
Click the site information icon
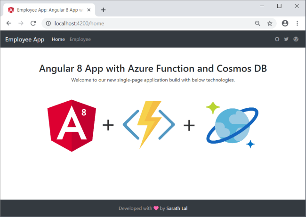click(48, 24)
